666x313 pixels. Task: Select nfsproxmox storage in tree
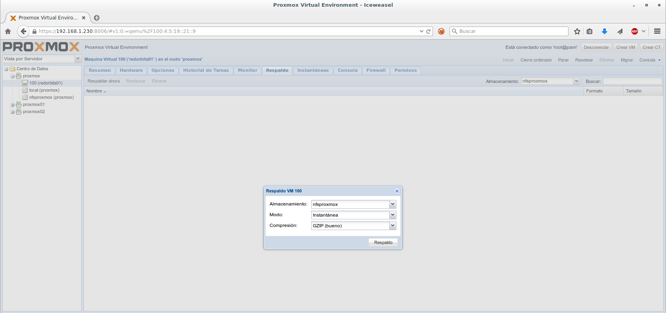point(51,97)
